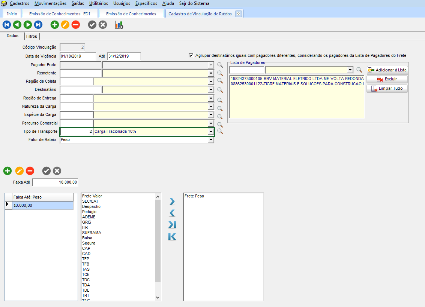Expand the Fator de Rateio dropdown
This screenshot has width=425, height=307.
point(211,140)
